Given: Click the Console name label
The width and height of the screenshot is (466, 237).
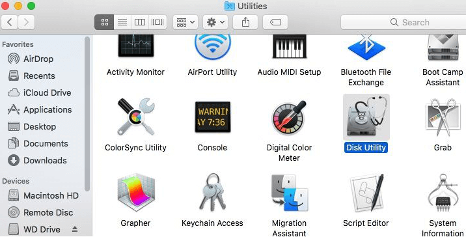Looking at the screenshot, I should click(x=212, y=148).
